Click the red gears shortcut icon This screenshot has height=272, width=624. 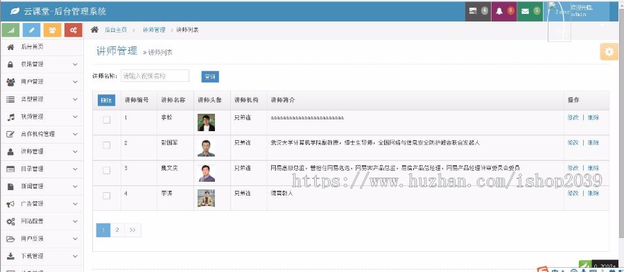(x=73, y=30)
